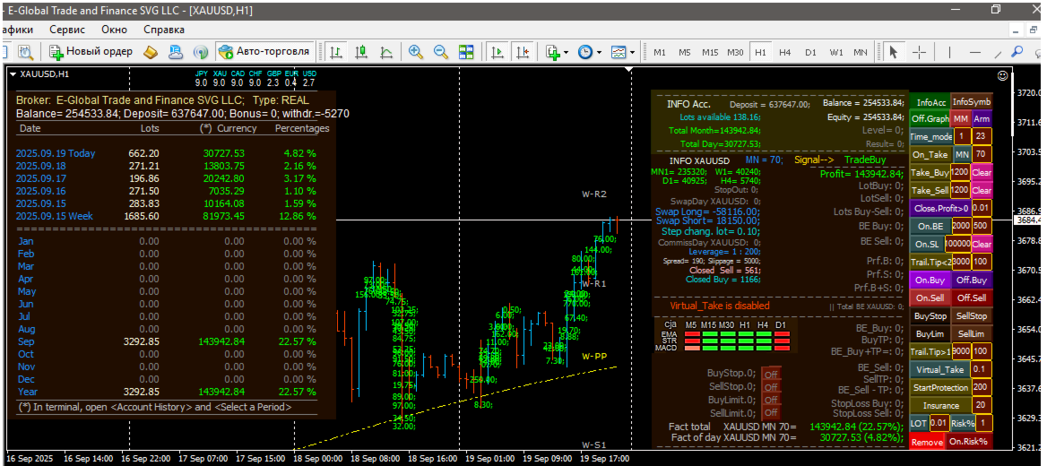Open the Справка menu

[163, 30]
